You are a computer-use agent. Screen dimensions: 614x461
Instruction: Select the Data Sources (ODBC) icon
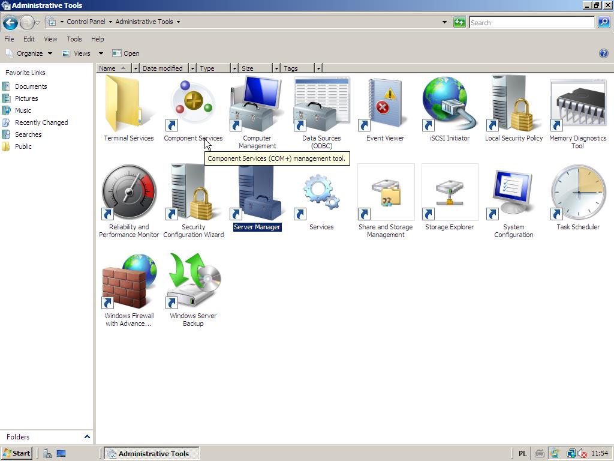321,104
